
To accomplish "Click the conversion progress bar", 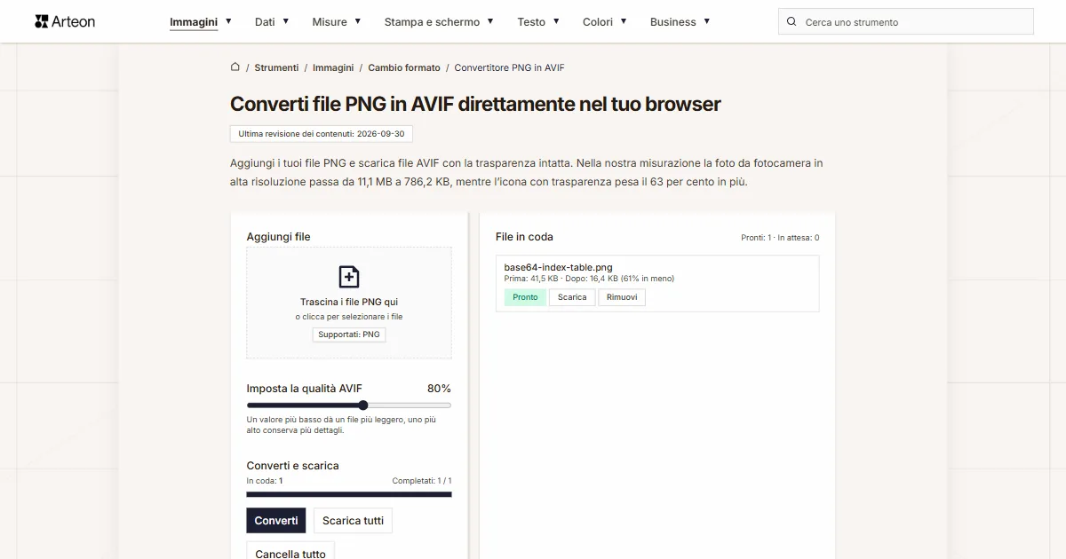I will click(349, 494).
